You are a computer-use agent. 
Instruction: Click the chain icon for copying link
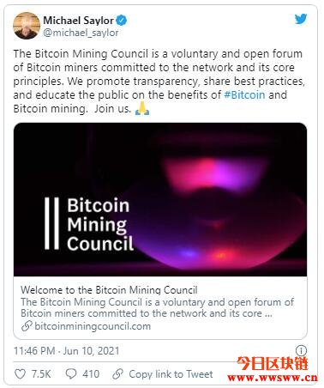117,374
